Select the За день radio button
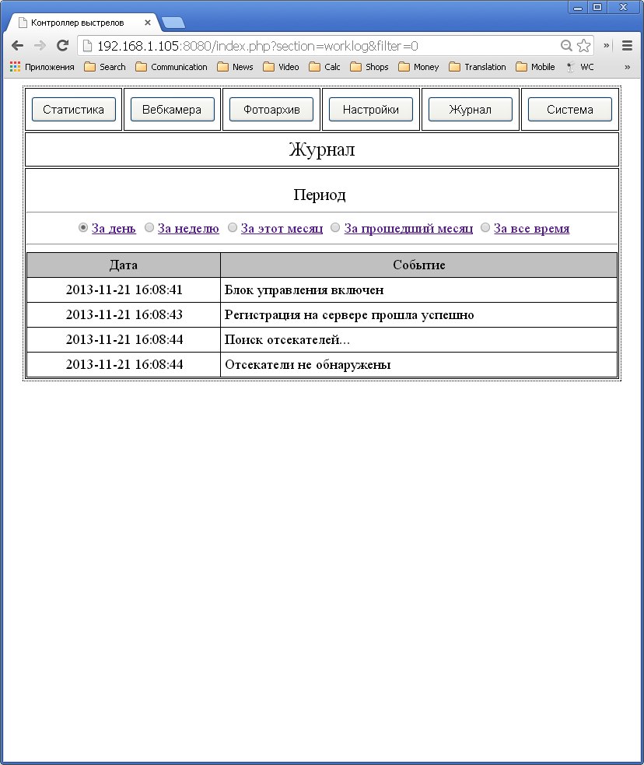Viewport: 644px width, 765px height. [83, 228]
